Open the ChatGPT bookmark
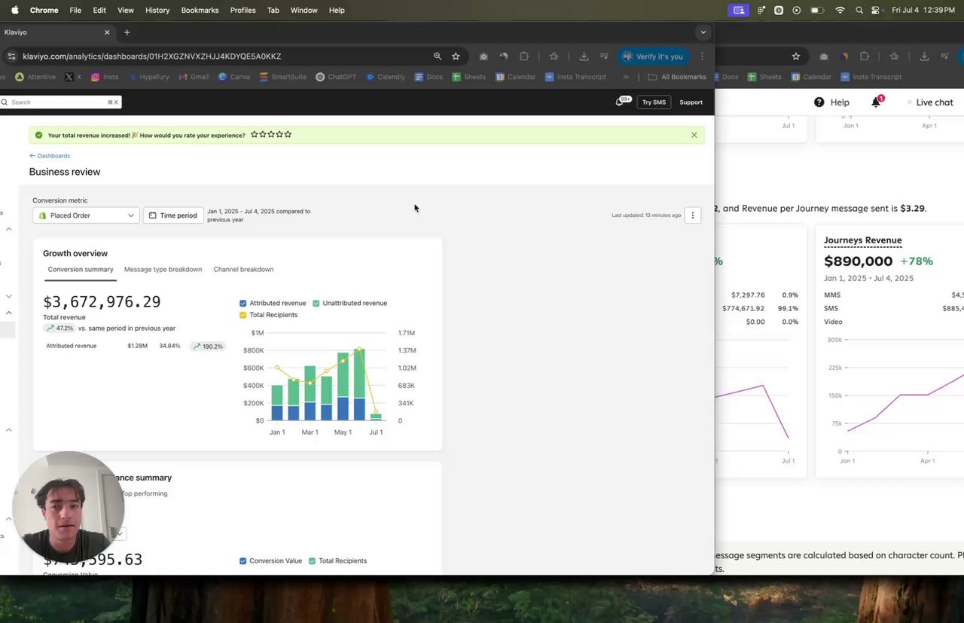The image size is (964, 623). [336, 77]
